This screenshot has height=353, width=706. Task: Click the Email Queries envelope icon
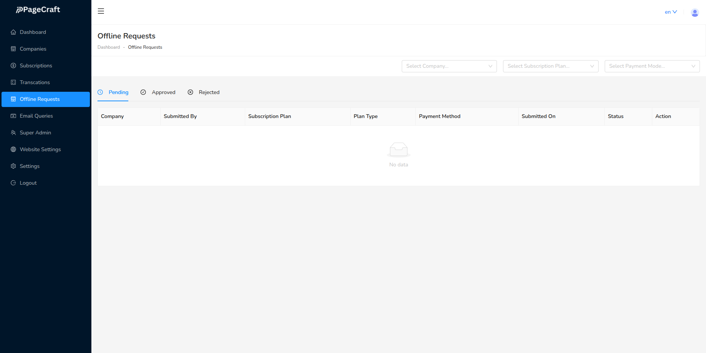pos(13,116)
